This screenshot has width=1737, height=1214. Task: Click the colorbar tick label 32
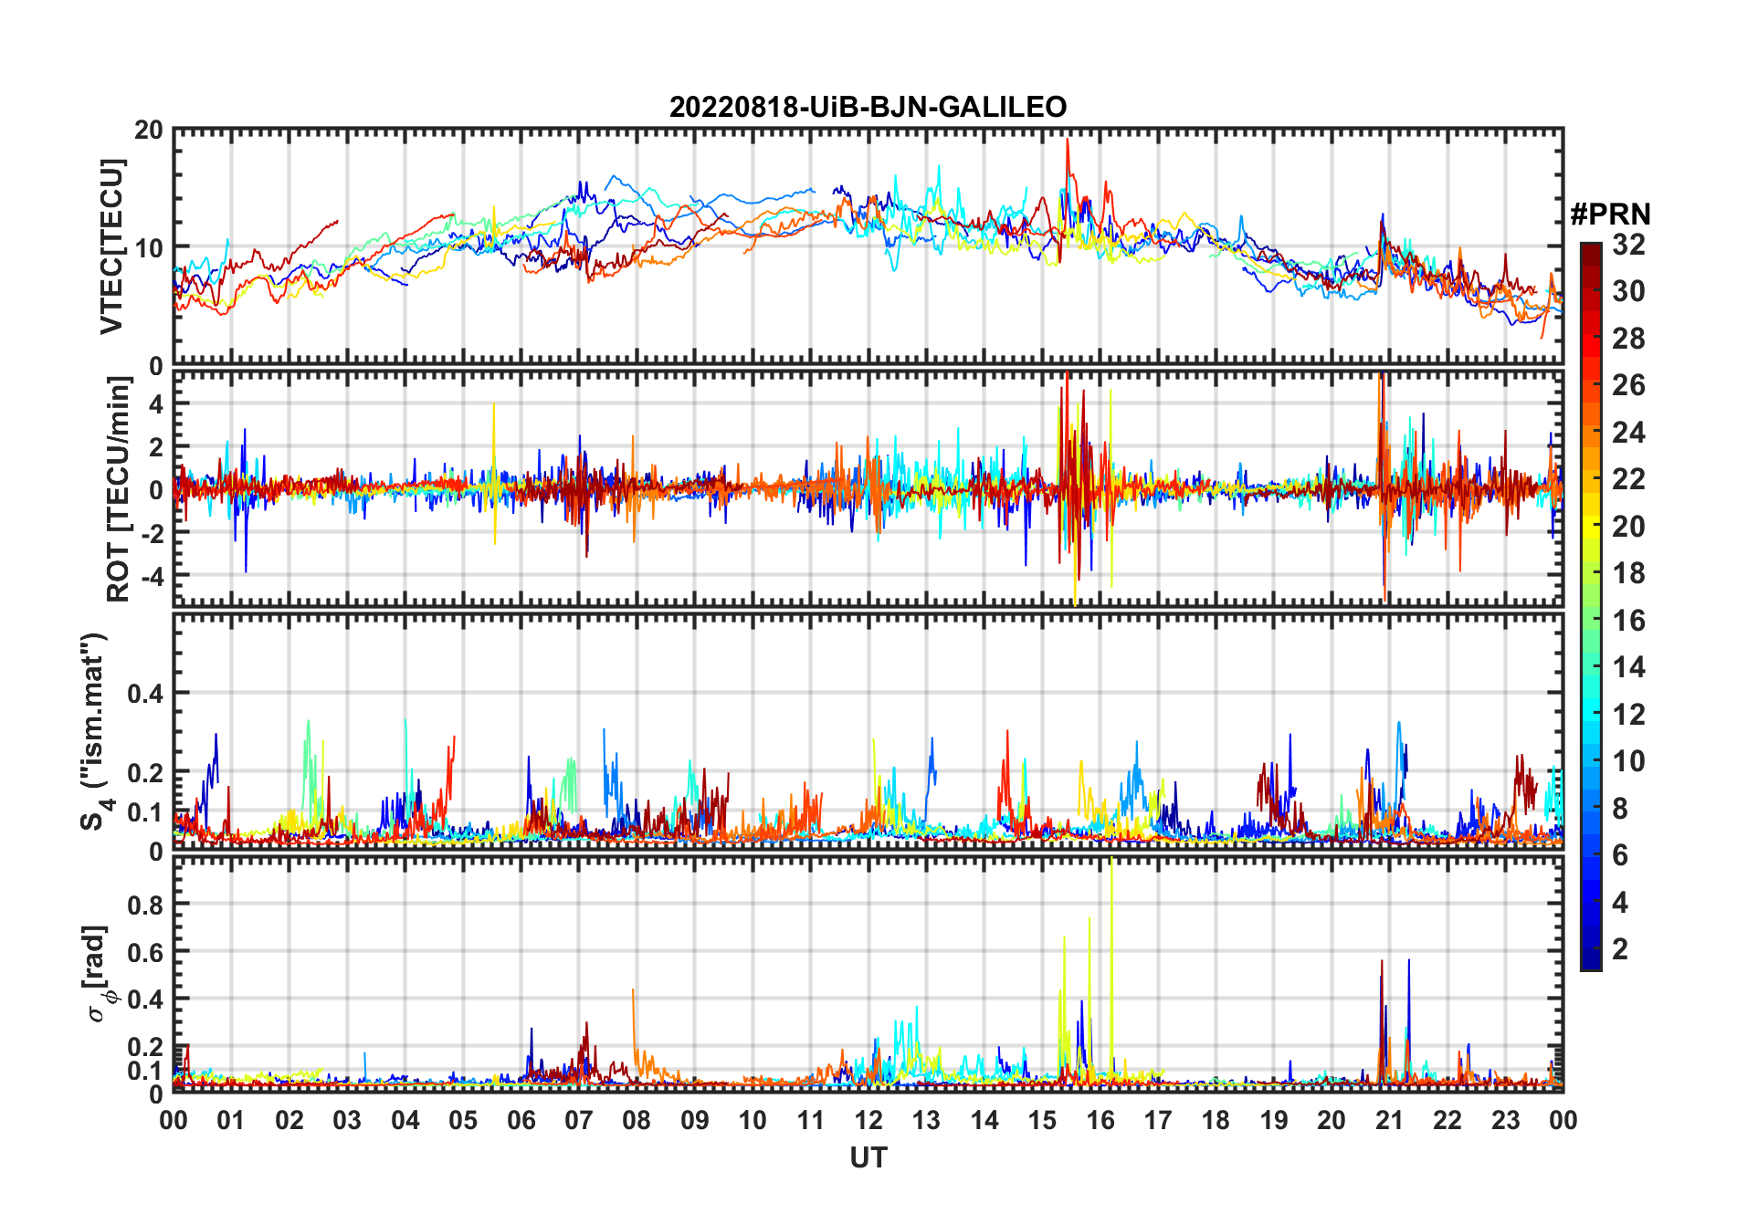[1628, 244]
